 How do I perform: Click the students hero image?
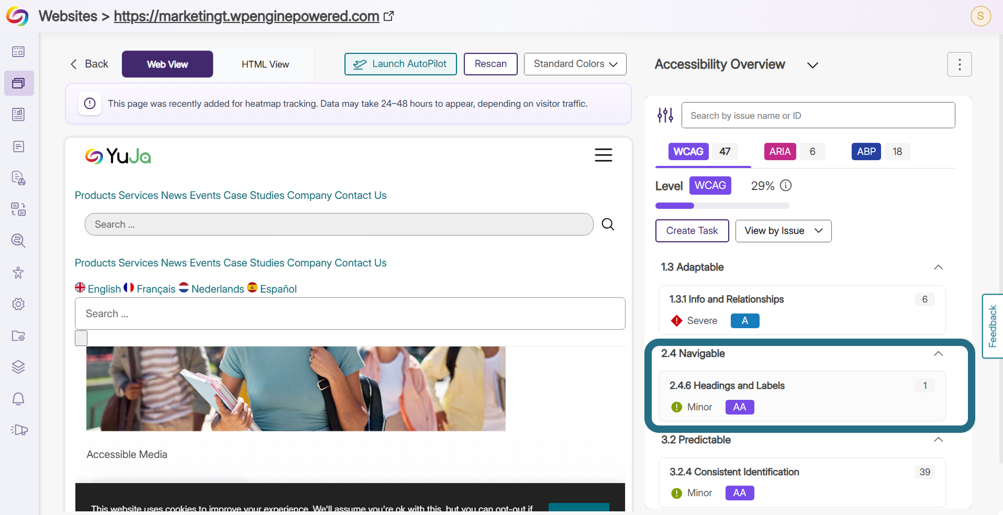[296, 389]
